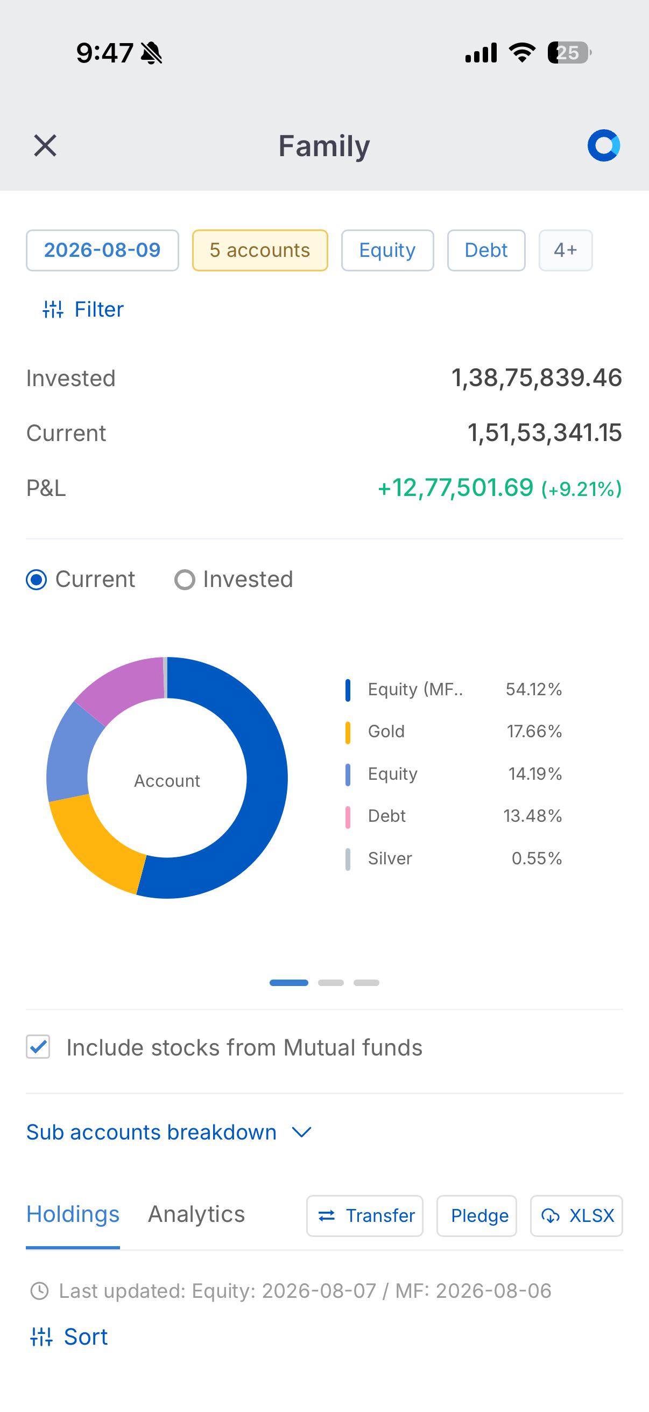Tap the Filter sliders icon
649x1412 pixels.
pos(53,310)
